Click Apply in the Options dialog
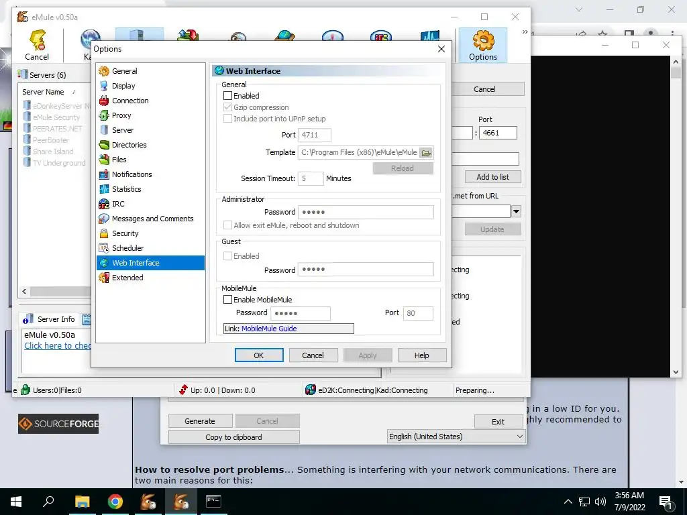This screenshot has height=515, width=687. (x=367, y=355)
